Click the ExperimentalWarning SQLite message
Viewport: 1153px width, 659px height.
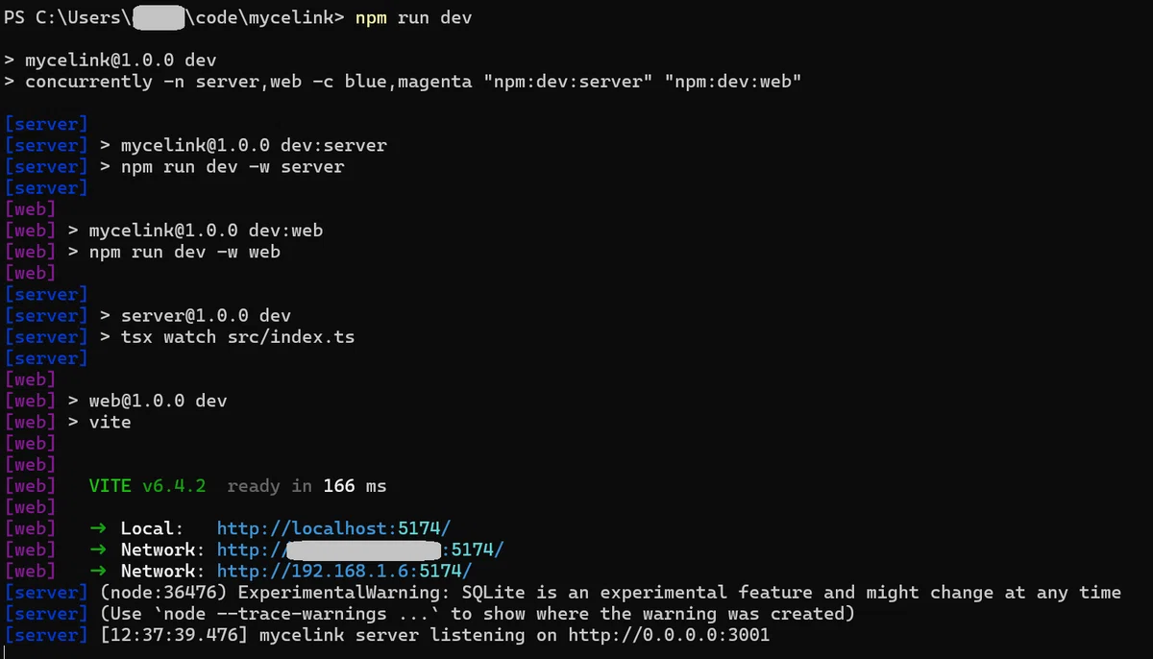coord(610,593)
